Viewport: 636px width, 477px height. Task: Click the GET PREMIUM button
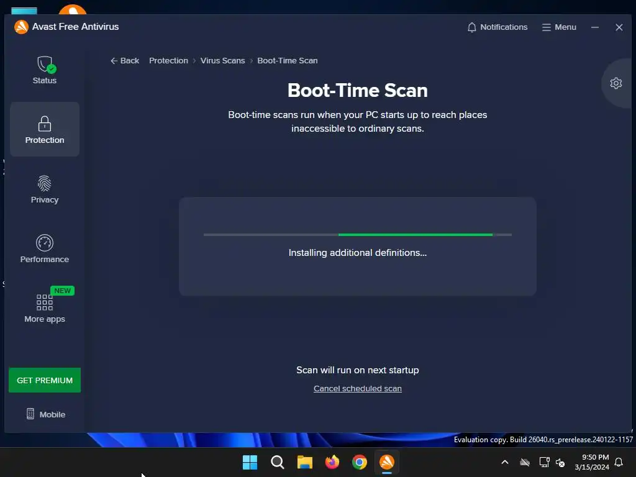[x=45, y=380]
